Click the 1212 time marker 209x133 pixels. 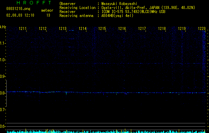[x=43, y=28]
